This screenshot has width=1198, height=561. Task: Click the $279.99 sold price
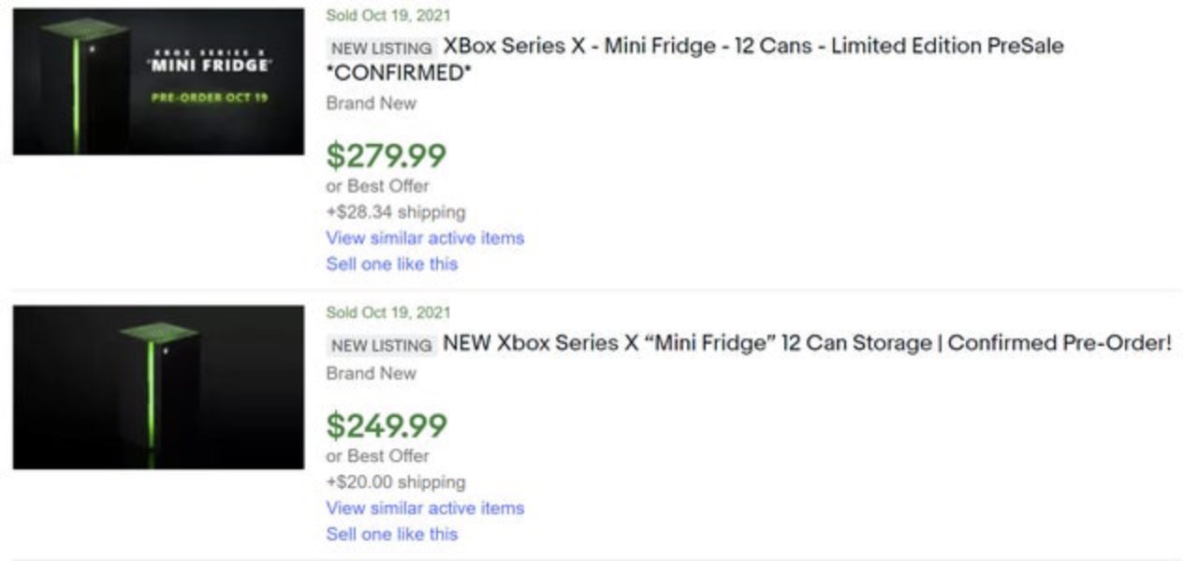(386, 155)
